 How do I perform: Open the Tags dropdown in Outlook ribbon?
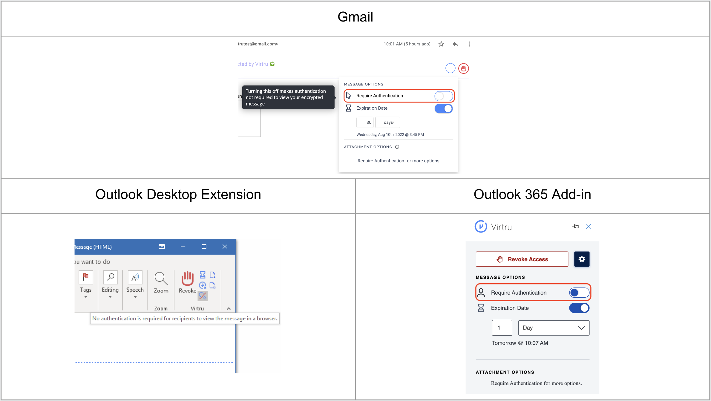click(86, 284)
